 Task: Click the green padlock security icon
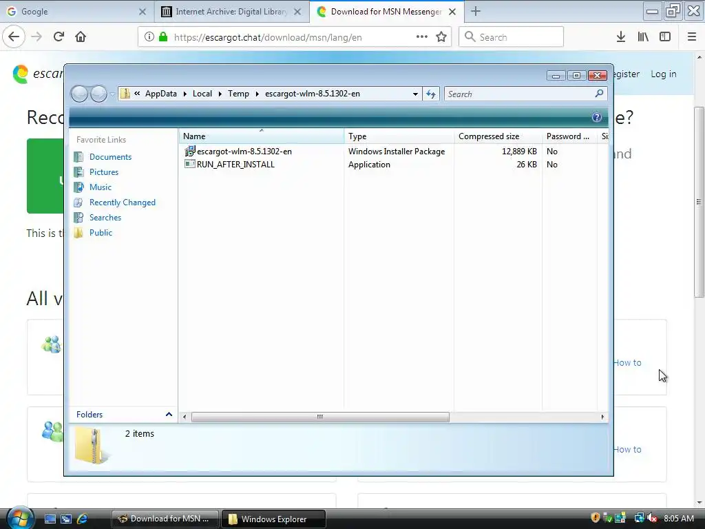point(163,37)
